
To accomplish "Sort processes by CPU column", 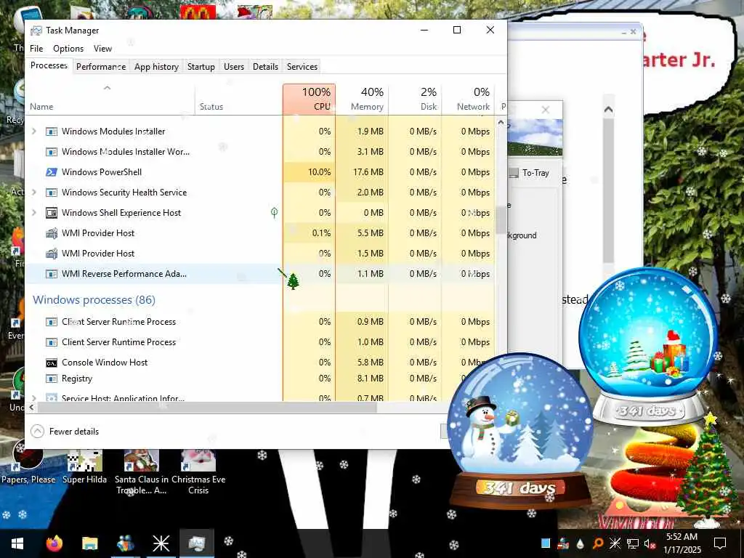I will pyautogui.click(x=310, y=99).
